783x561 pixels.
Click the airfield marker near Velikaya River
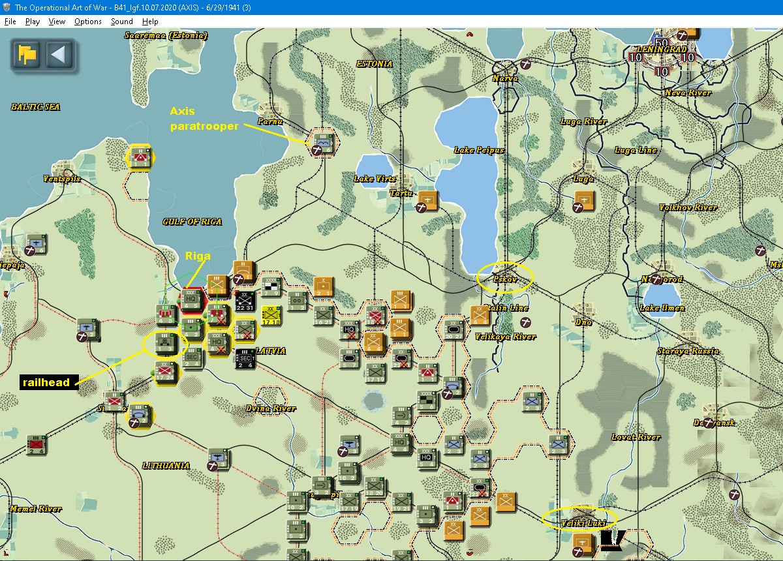(526, 322)
